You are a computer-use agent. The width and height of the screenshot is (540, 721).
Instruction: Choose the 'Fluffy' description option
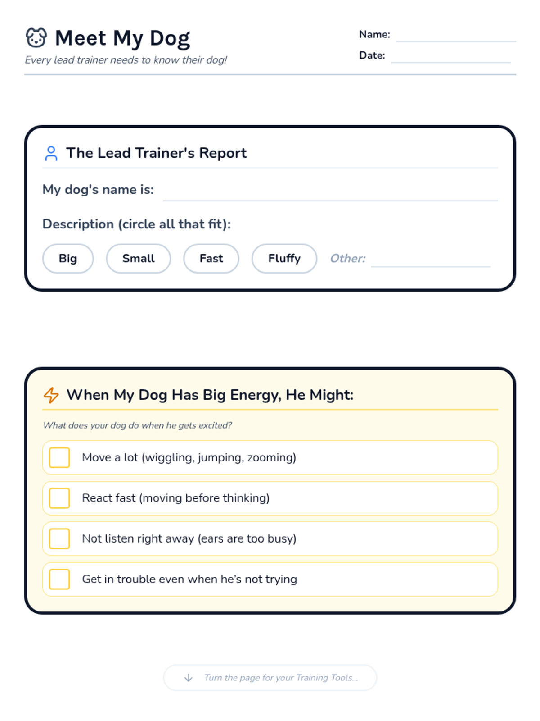click(284, 259)
